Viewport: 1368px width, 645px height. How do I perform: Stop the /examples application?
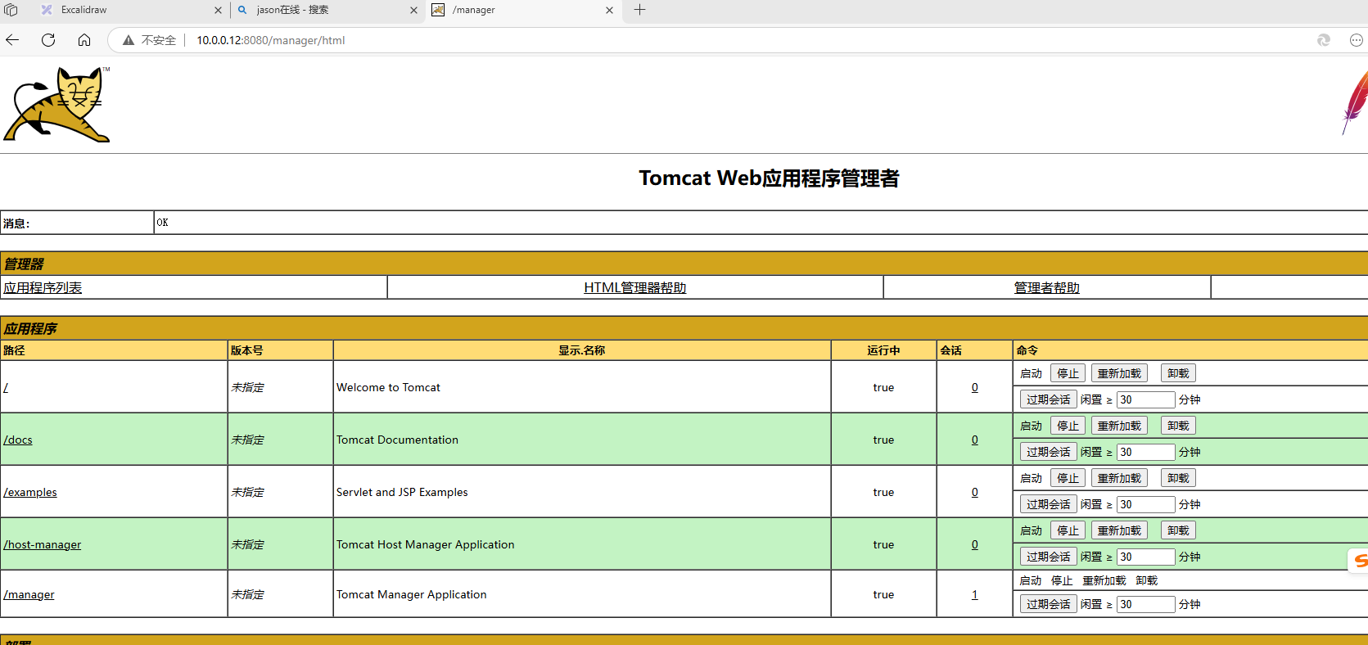coord(1068,478)
